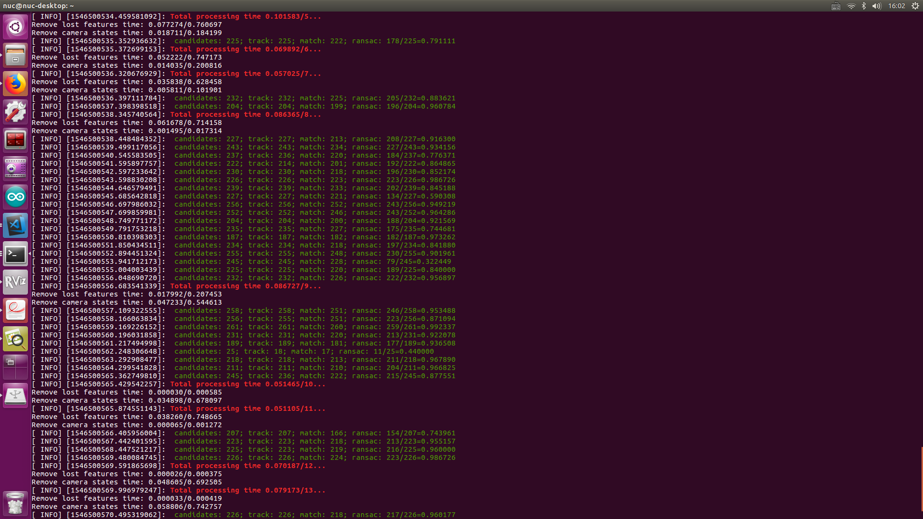The width and height of the screenshot is (923, 519).
Task: Open the Trash bin
Action: pyautogui.click(x=15, y=503)
